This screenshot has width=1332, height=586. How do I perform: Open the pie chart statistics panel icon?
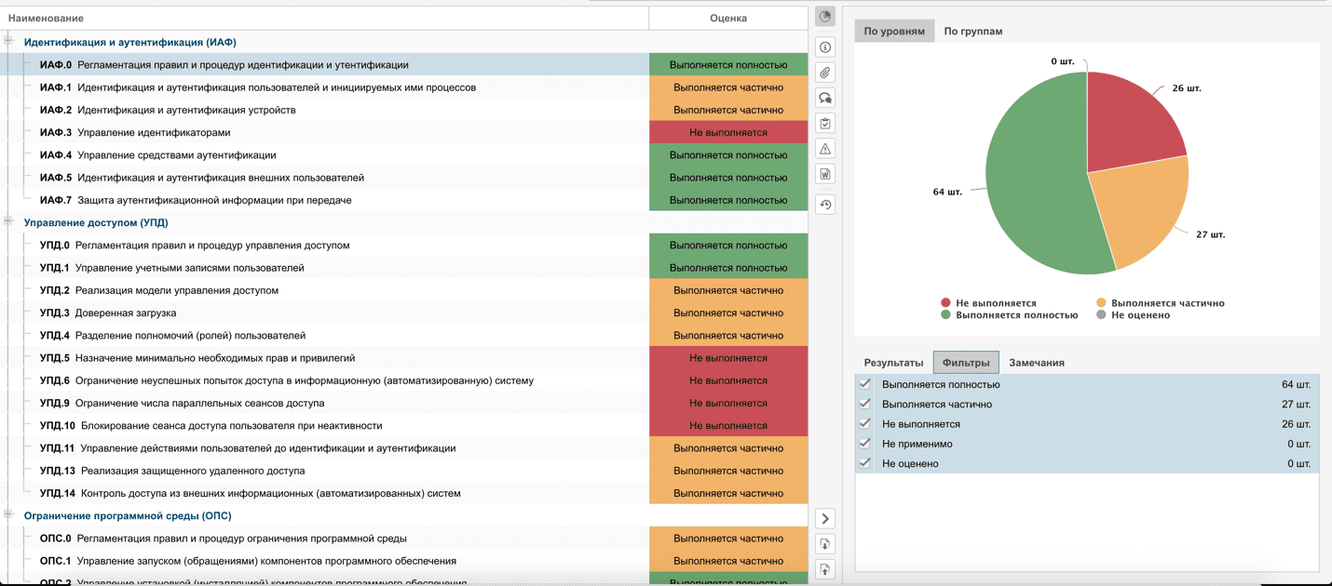click(825, 17)
